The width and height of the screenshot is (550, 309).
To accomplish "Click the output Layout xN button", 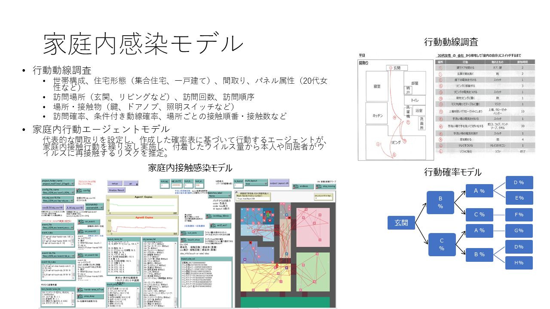I will [x=279, y=183].
